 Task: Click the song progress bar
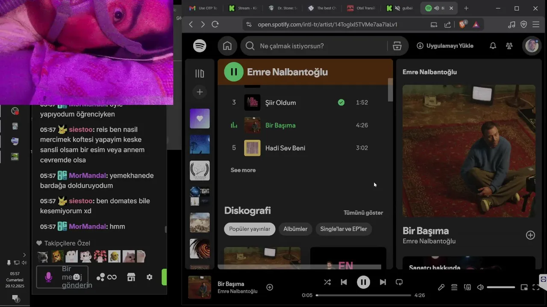coord(363,295)
